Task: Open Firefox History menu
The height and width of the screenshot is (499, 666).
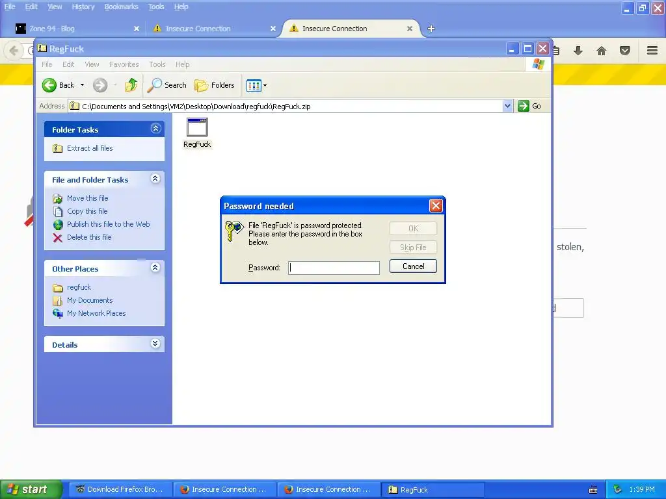Action: click(83, 6)
